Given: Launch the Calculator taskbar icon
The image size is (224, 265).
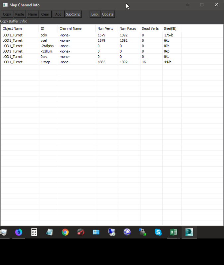Looking at the screenshot, I should click(34, 232).
